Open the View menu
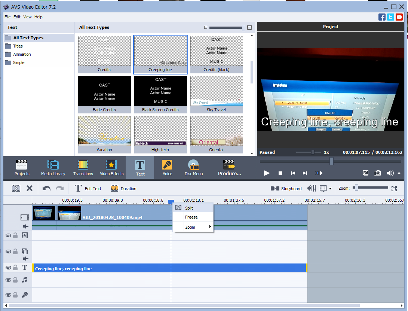The image size is (408, 311). [27, 17]
